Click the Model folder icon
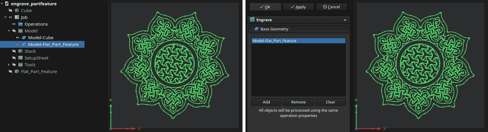 pos(20,31)
